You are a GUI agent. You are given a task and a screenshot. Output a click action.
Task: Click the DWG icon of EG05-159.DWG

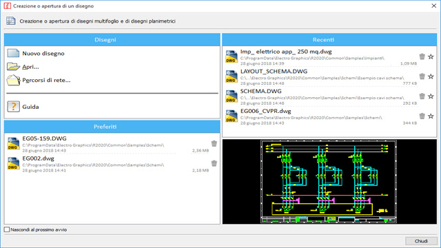[x=13, y=144]
